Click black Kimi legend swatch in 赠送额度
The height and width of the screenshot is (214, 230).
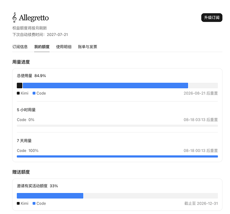point(18,203)
